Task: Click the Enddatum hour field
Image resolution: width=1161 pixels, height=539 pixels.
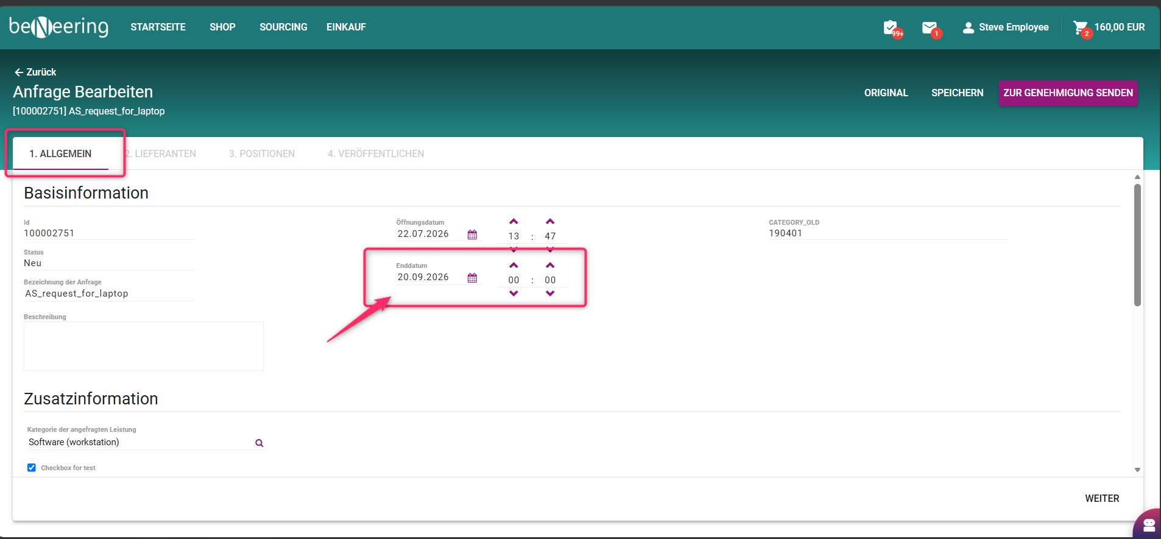Action: click(513, 280)
